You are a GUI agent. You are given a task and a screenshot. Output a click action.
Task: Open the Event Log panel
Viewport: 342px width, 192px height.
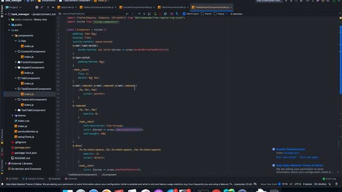pos(329,179)
